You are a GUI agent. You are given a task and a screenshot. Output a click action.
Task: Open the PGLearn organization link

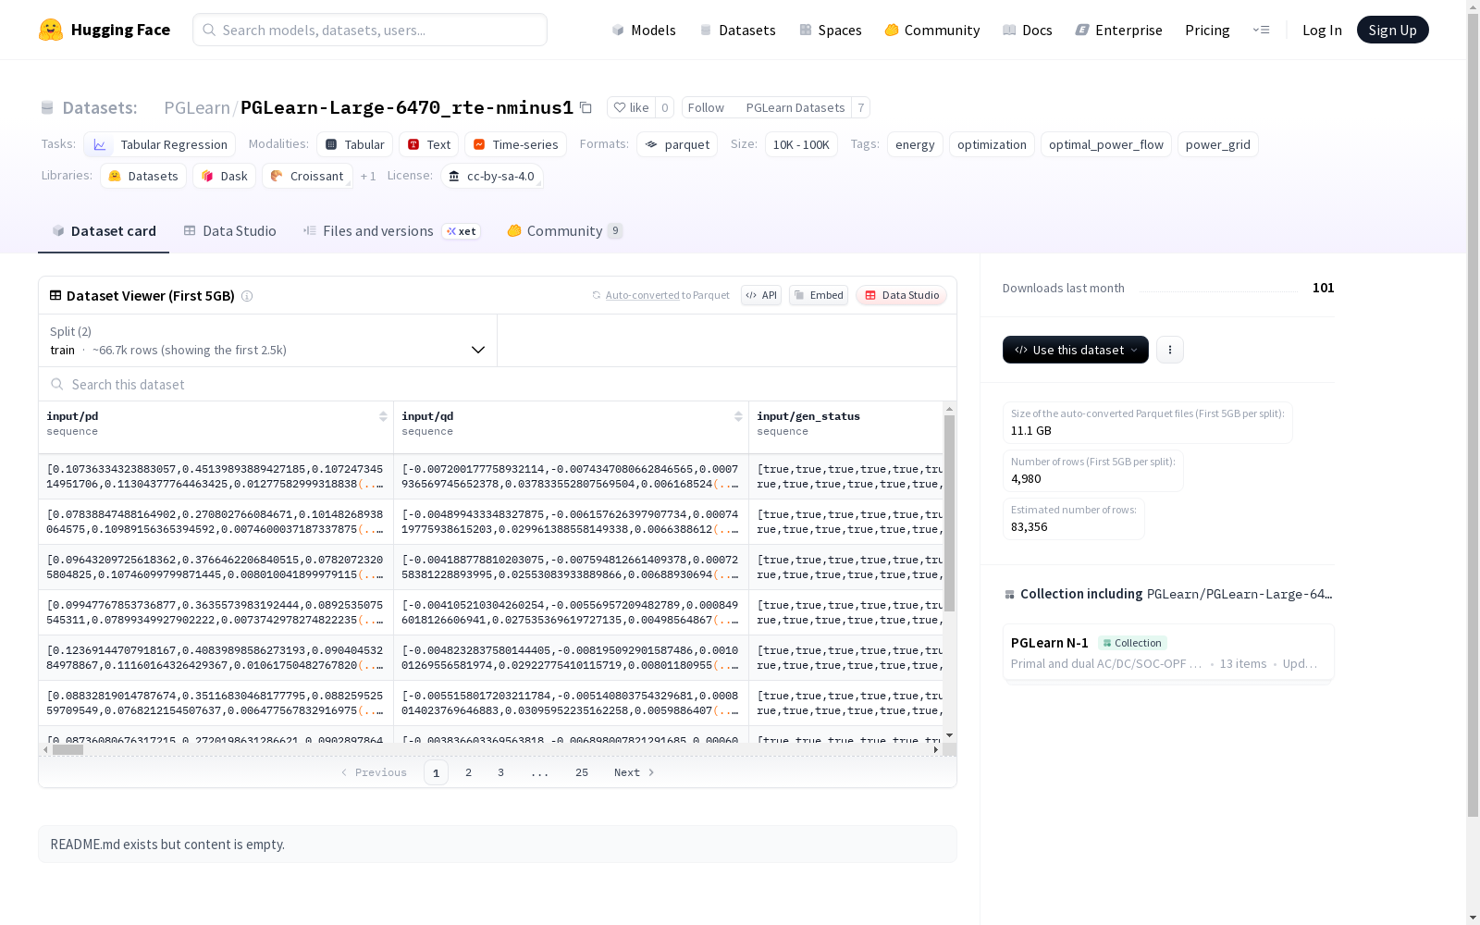tap(197, 107)
